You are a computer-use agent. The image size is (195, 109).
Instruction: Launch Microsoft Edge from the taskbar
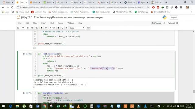[10, 106]
